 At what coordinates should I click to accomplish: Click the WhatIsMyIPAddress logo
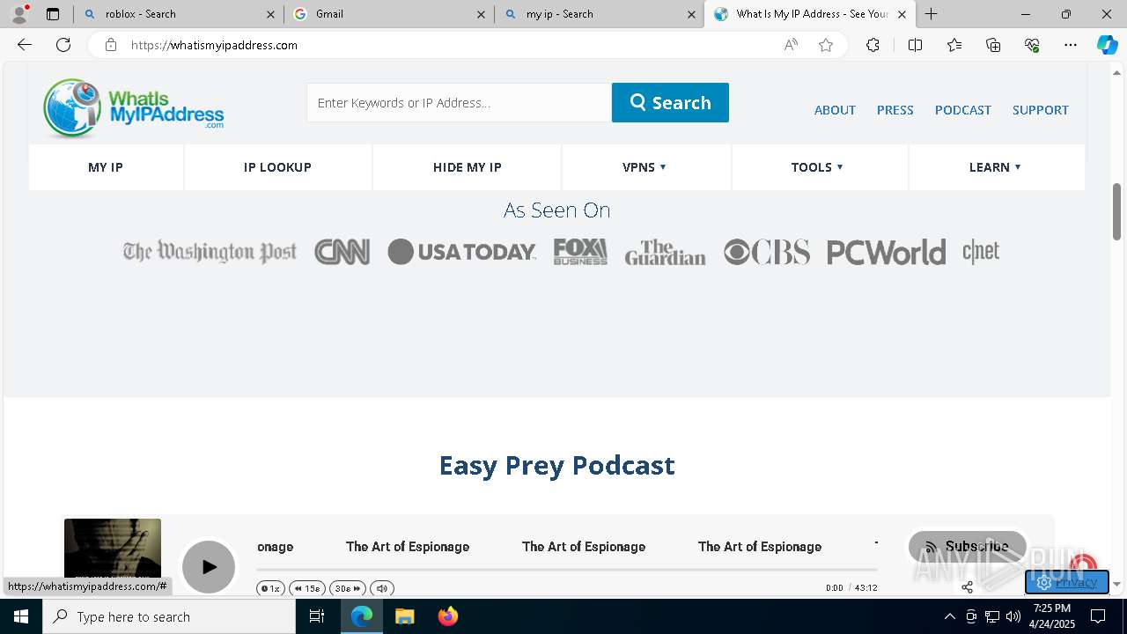coord(133,108)
